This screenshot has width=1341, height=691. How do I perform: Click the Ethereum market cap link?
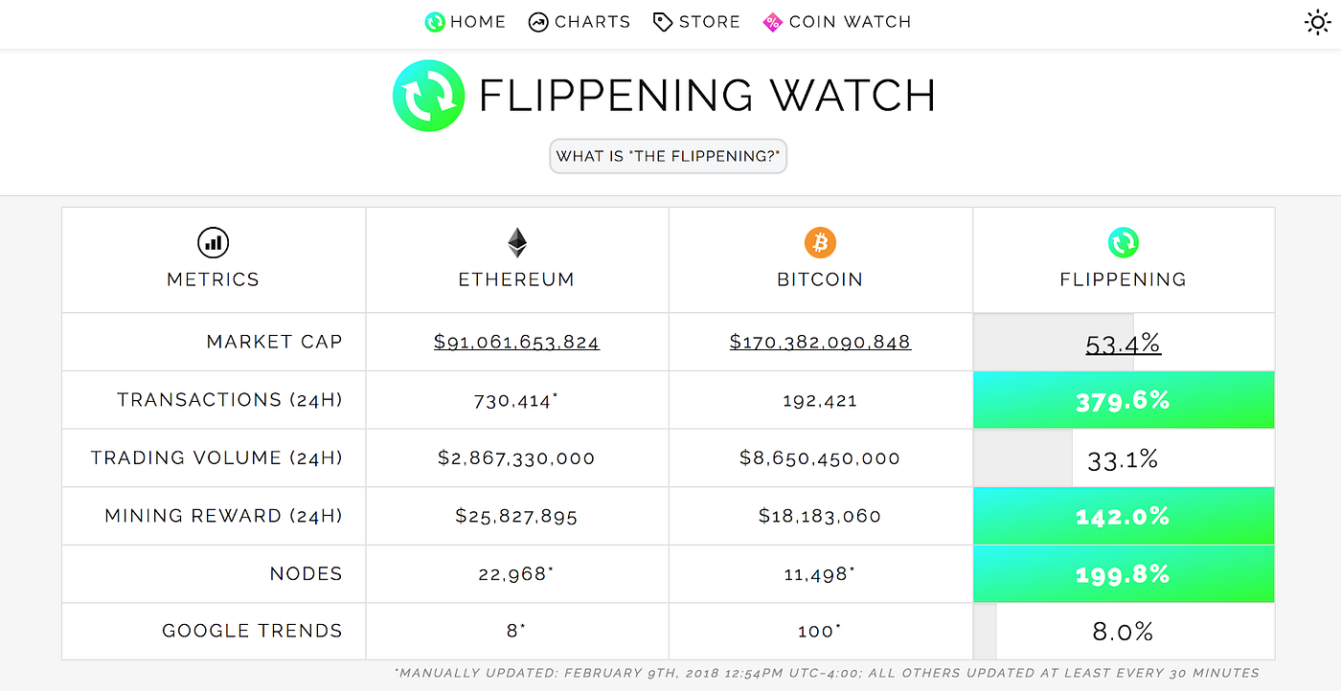click(x=516, y=342)
